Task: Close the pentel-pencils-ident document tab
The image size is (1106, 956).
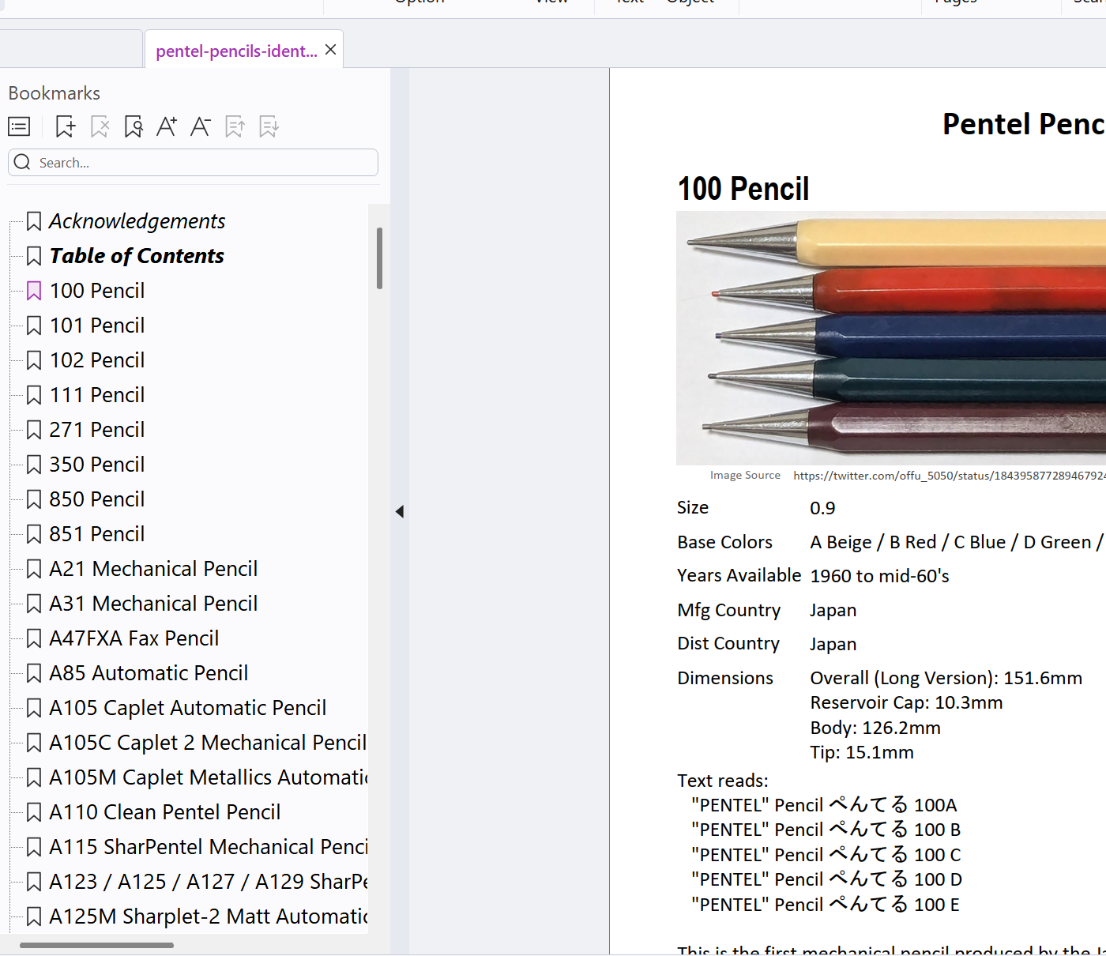Action: (x=331, y=50)
